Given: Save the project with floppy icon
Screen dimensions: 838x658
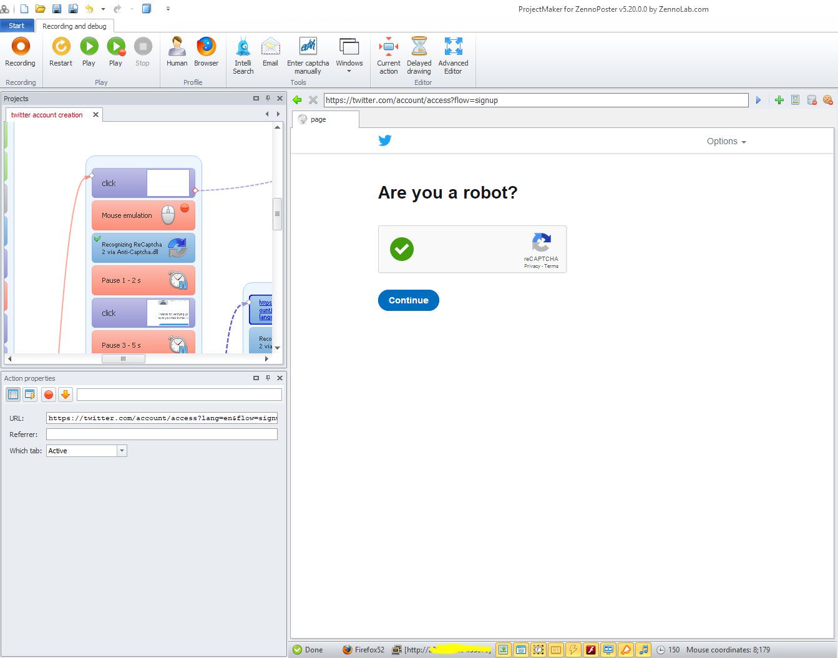Looking at the screenshot, I should click(57, 9).
